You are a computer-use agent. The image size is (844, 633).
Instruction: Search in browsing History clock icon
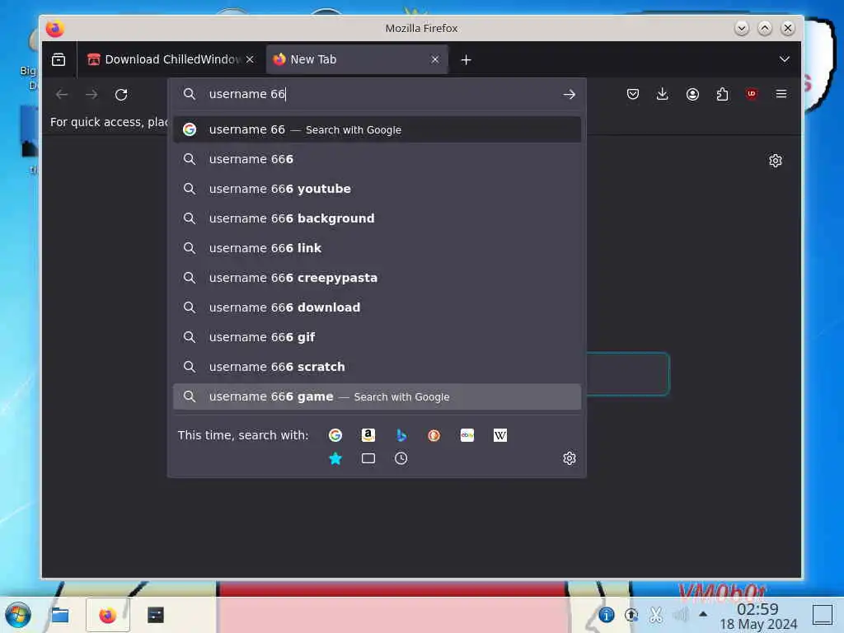401,458
